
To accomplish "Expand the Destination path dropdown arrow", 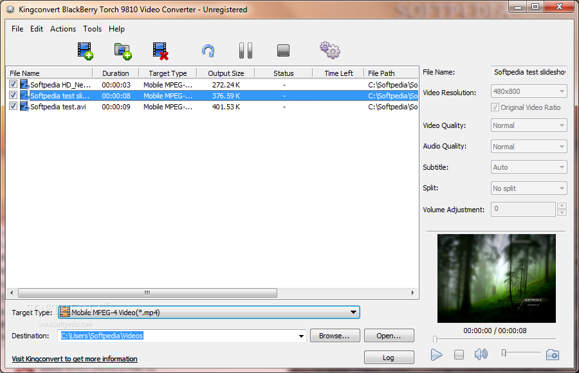I will pyautogui.click(x=301, y=336).
